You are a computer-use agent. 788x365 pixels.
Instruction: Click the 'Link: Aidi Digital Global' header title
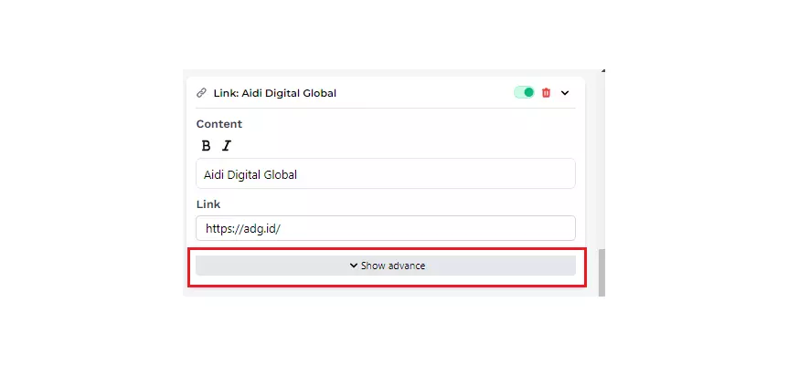click(x=274, y=93)
